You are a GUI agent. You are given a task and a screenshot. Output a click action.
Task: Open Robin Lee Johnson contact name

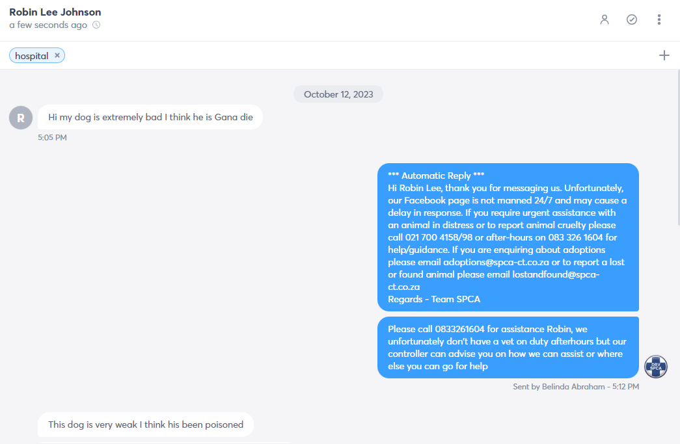click(x=55, y=12)
